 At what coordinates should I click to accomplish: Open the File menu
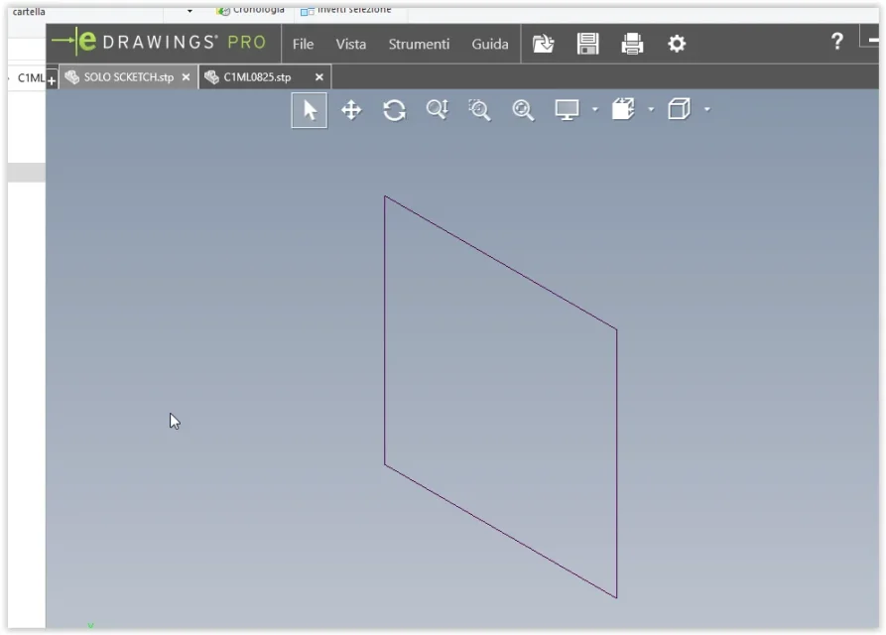pyautogui.click(x=303, y=44)
